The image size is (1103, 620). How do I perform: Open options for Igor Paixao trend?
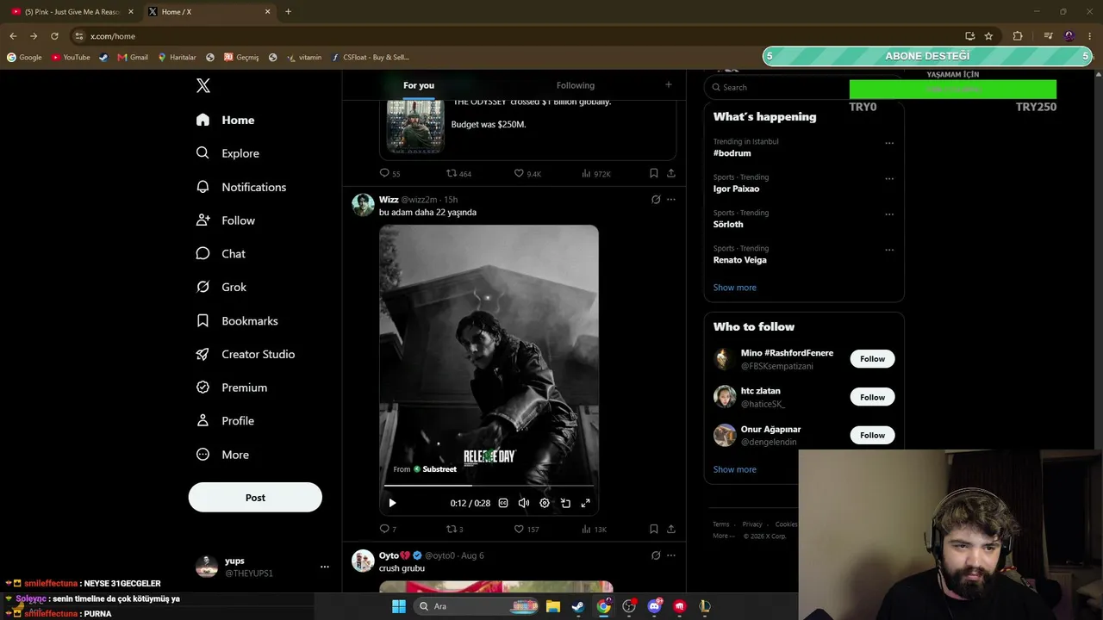click(889, 179)
